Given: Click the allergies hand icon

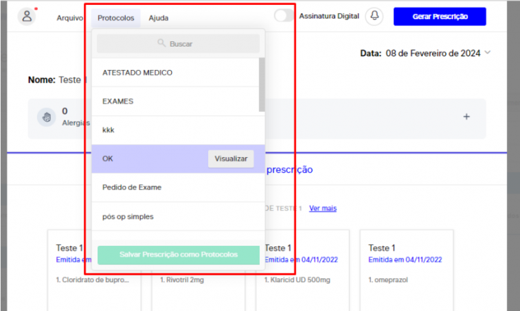Looking at the screenshot, I should [x=47, y=117].
